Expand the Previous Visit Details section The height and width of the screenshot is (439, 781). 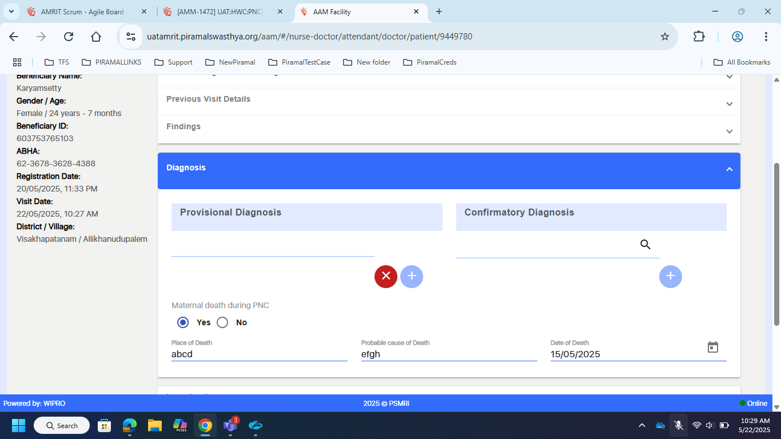(449, 102)
